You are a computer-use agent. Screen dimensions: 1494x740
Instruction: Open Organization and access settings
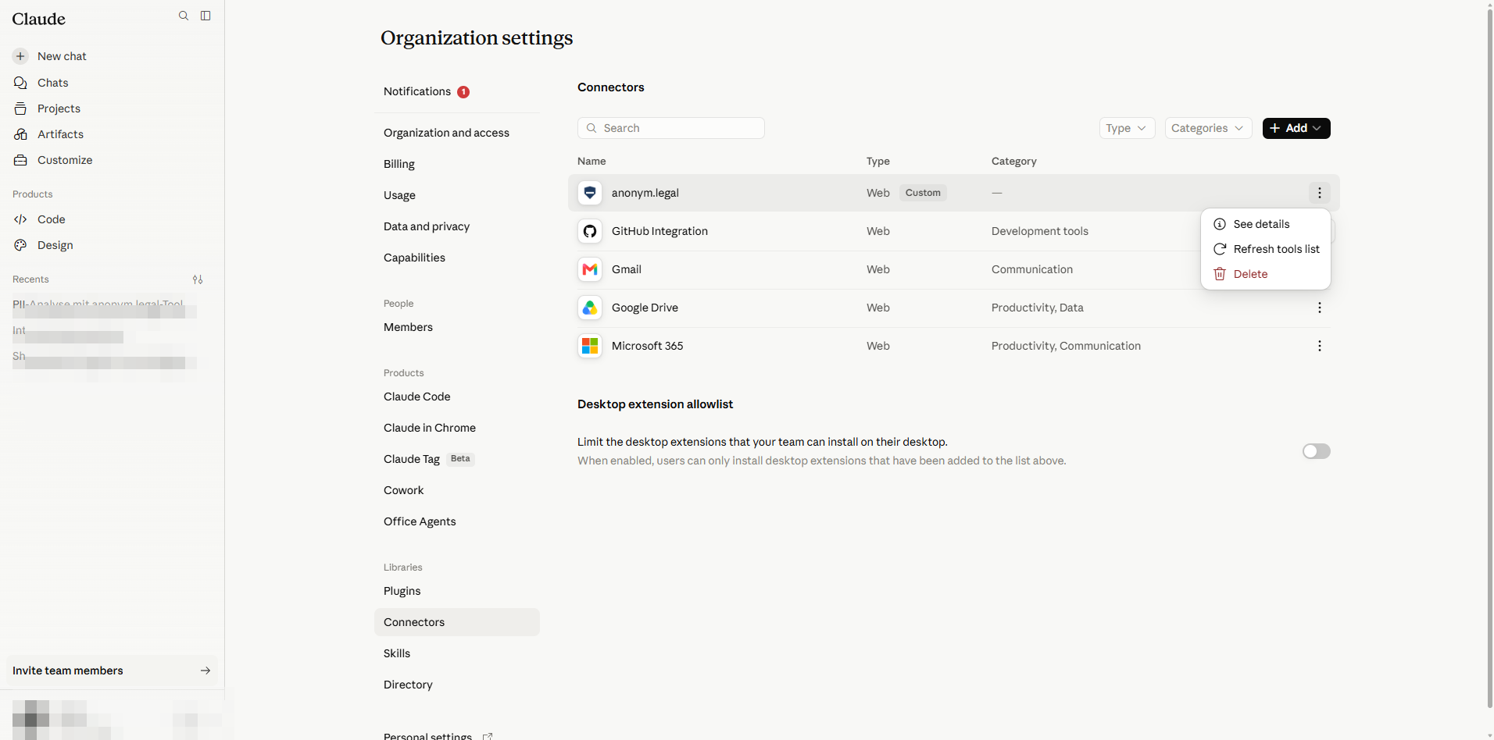point(457,133)
